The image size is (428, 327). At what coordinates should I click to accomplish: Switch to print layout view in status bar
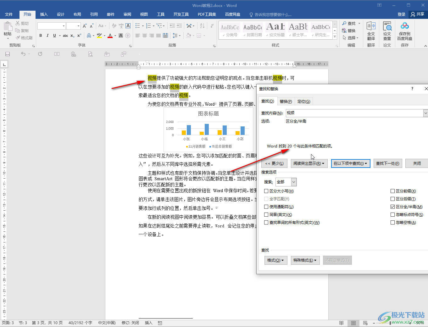353,323
